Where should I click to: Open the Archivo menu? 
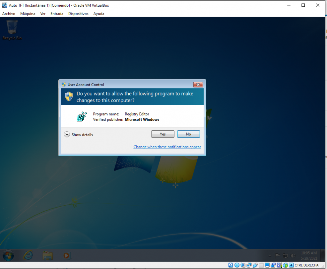pyautogui.click(x=9, y=14)
